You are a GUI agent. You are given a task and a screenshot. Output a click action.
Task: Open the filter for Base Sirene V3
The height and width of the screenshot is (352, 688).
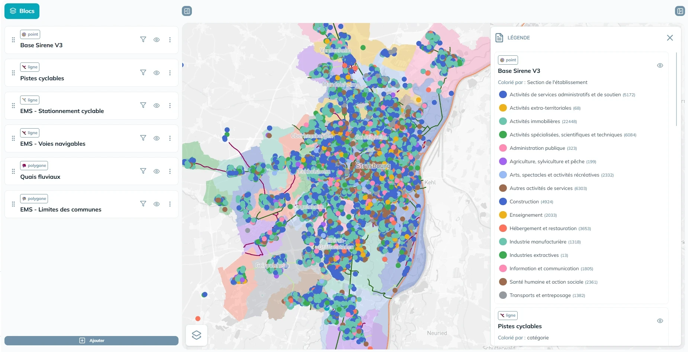[143, 39]
